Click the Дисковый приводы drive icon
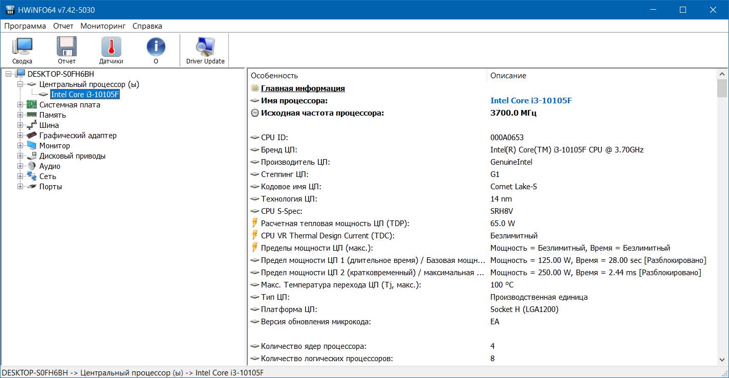This screenshot has height=378, width=729. click(32, 156)
